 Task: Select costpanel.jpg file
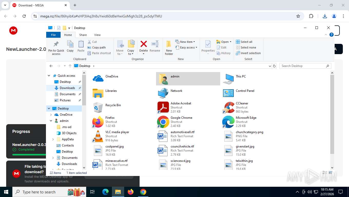pyautogui.click(x=123, y=150)
